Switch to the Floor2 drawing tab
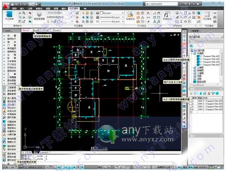Screen dimensions: 226x171 [x=36, y=30]
